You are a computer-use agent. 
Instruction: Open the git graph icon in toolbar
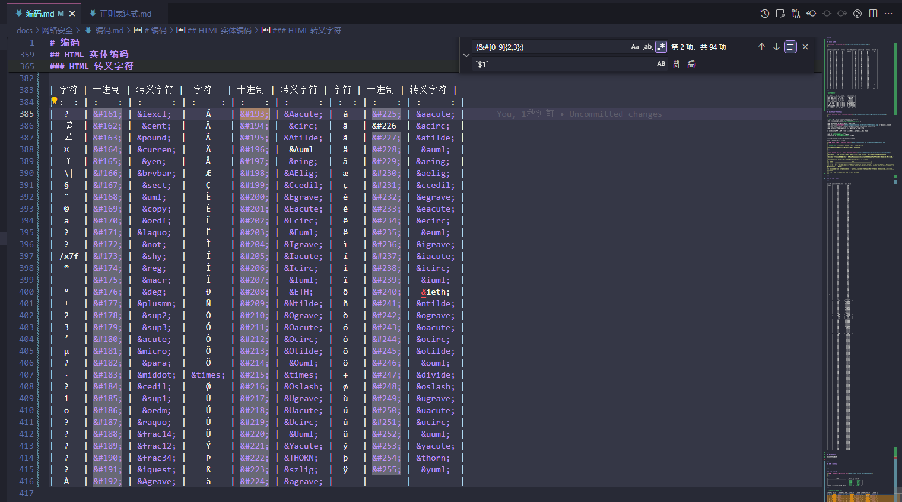(857, 14)
